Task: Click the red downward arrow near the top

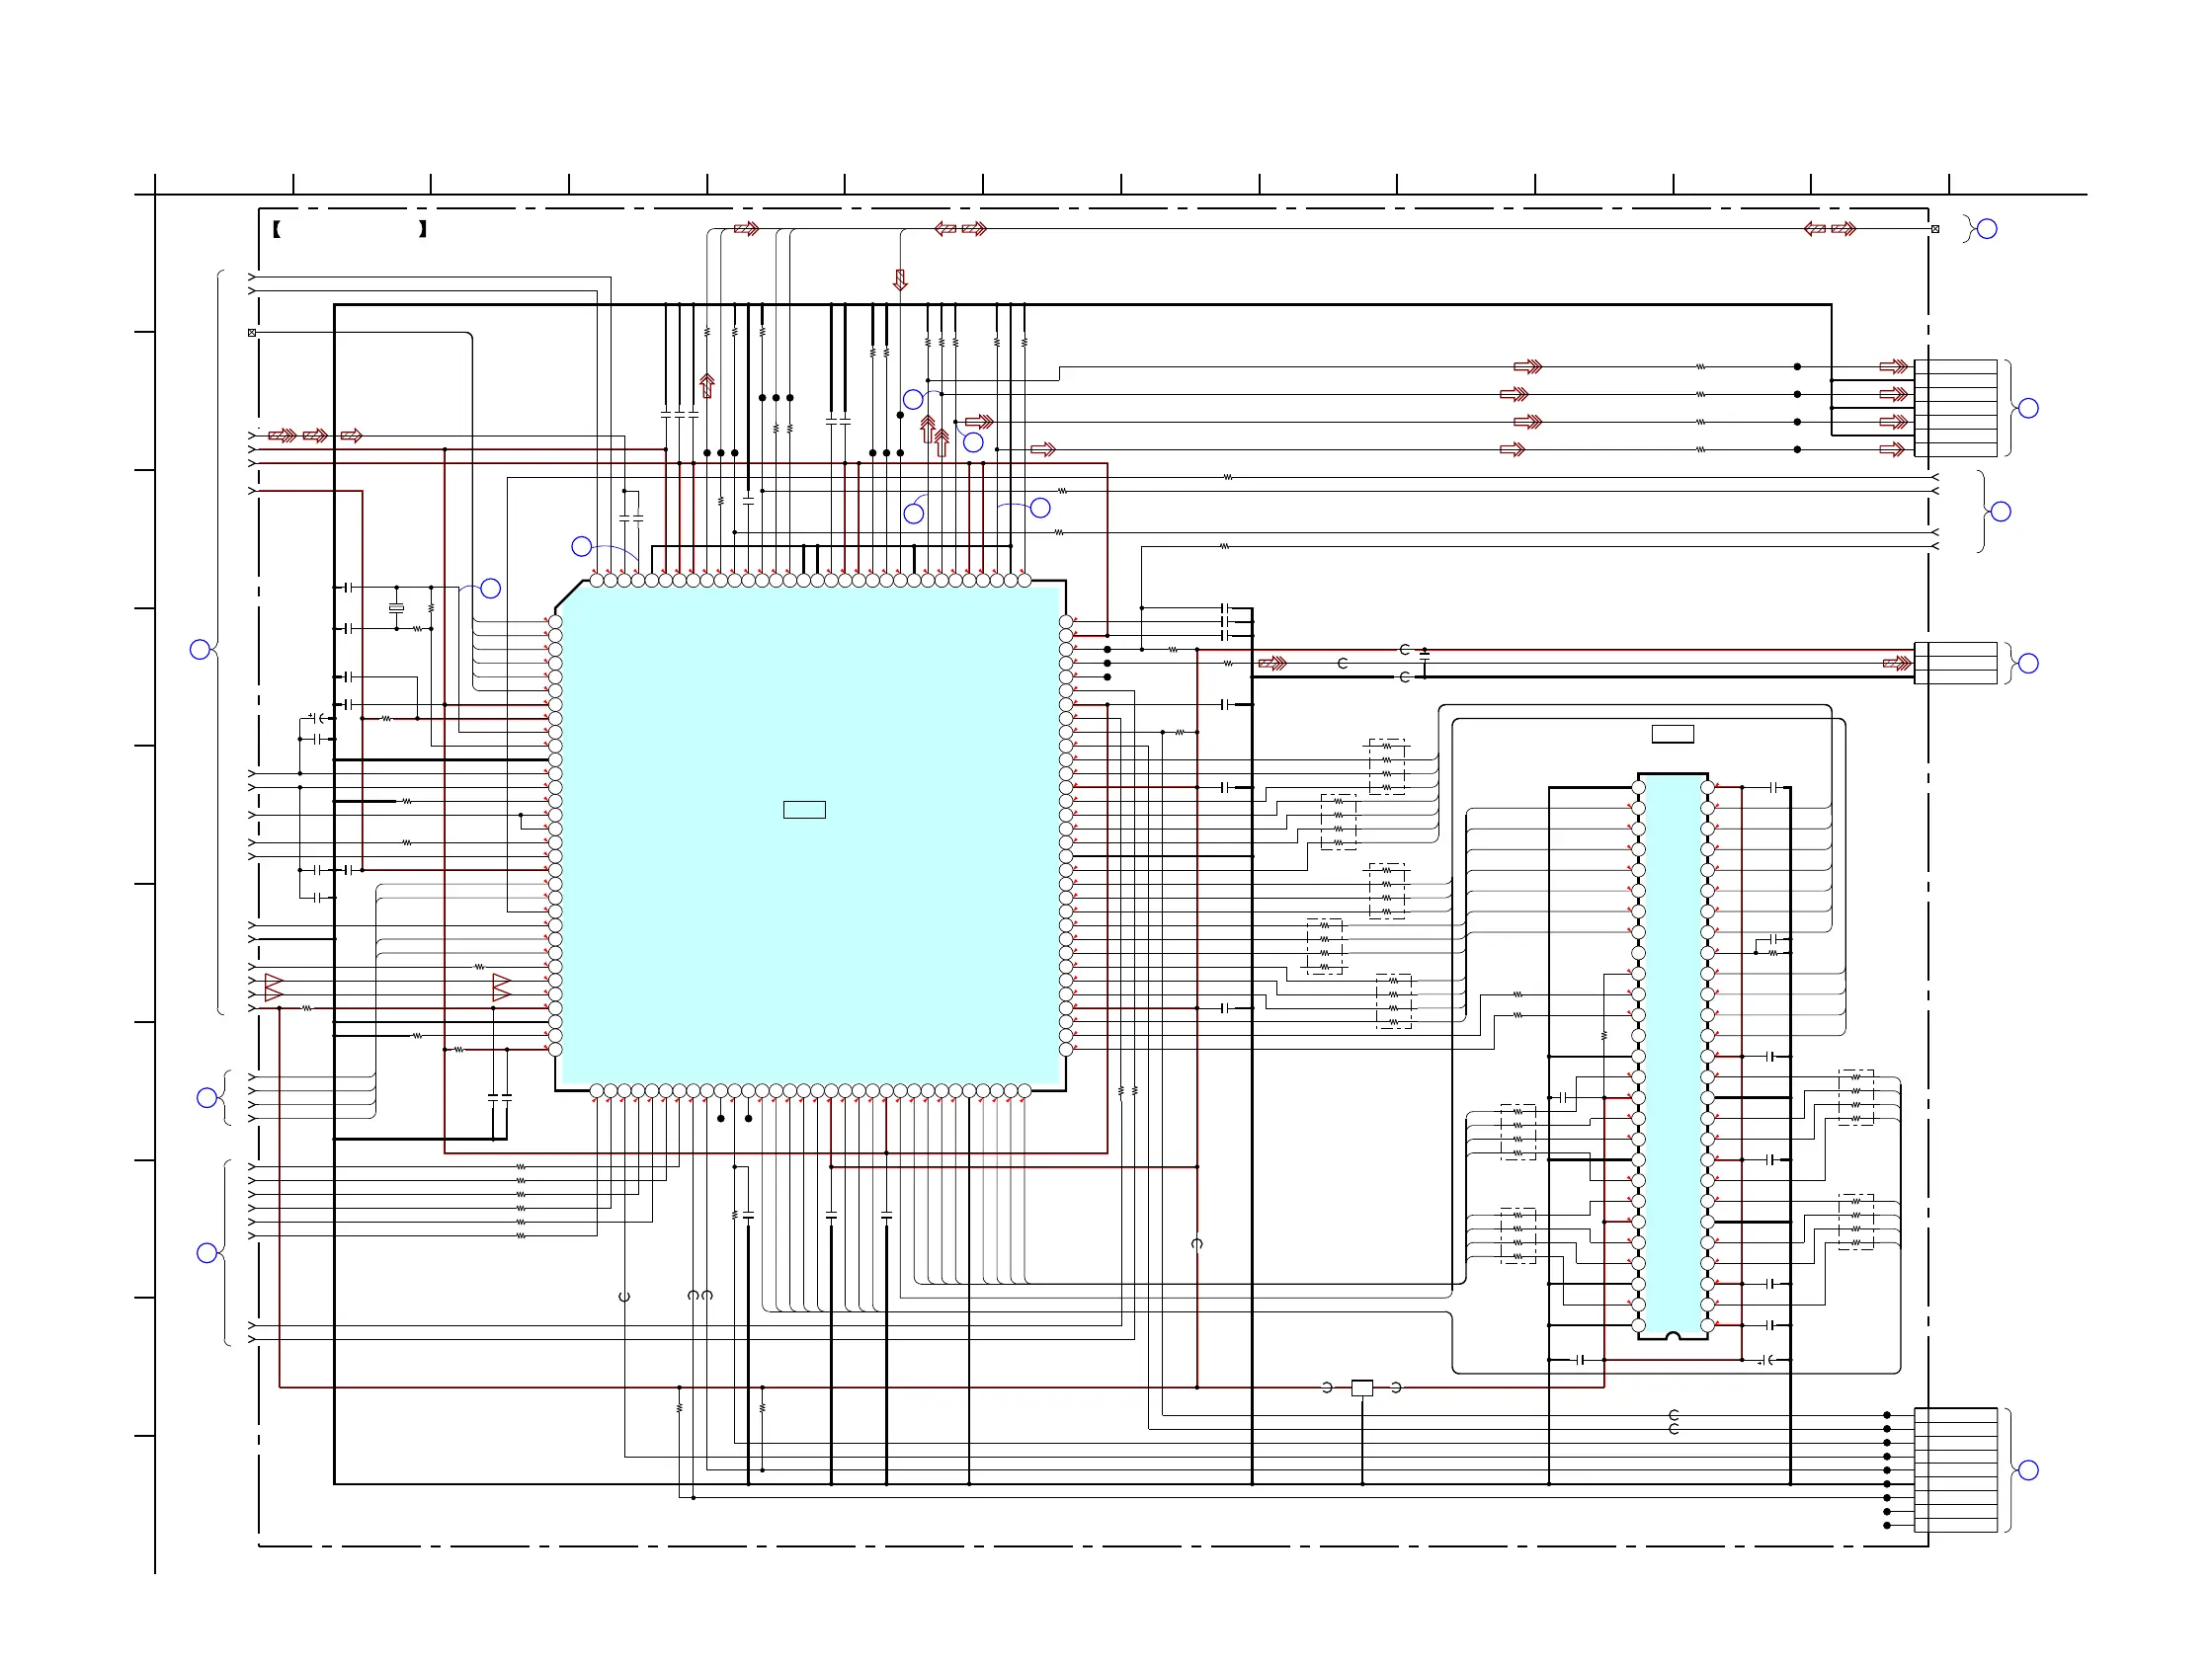Action: click(x=900, y=279)
